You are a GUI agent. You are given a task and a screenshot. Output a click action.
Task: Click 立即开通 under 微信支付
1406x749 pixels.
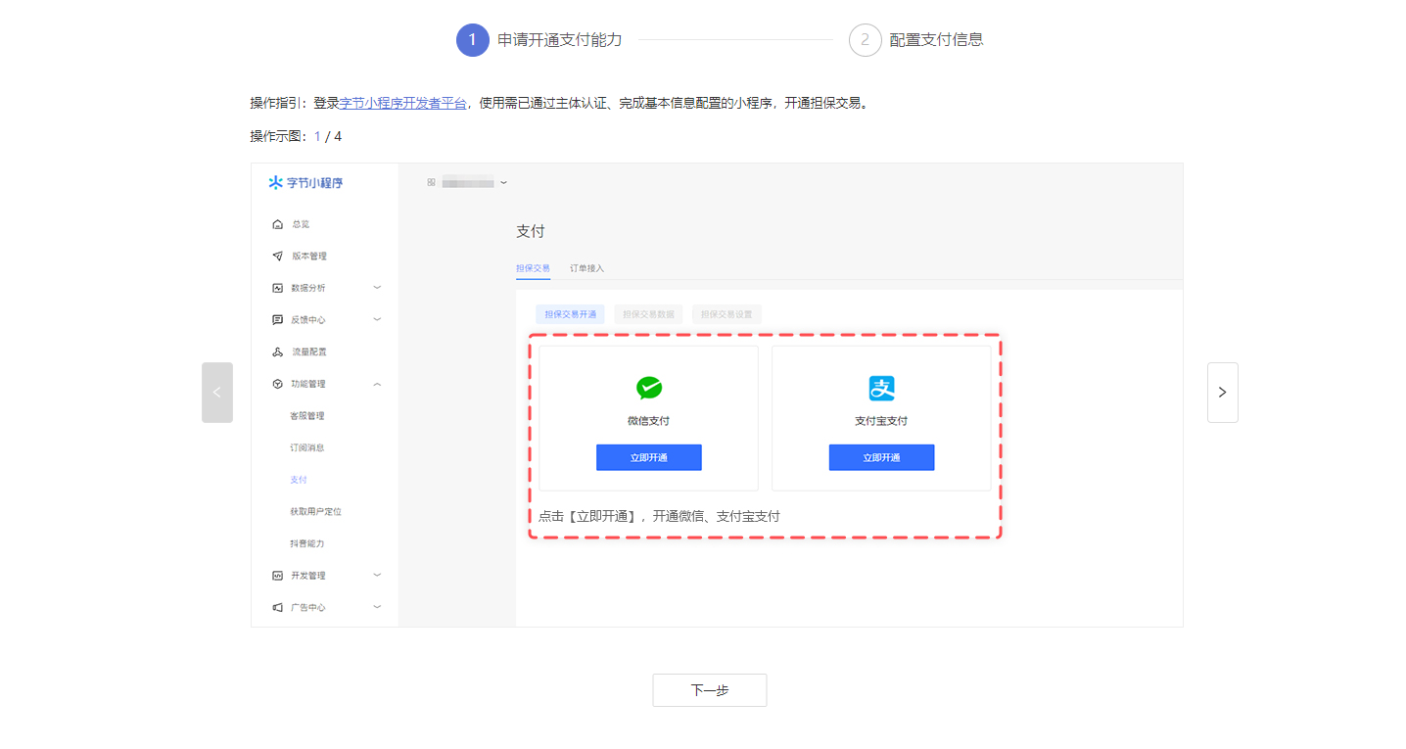coord(648,457)
